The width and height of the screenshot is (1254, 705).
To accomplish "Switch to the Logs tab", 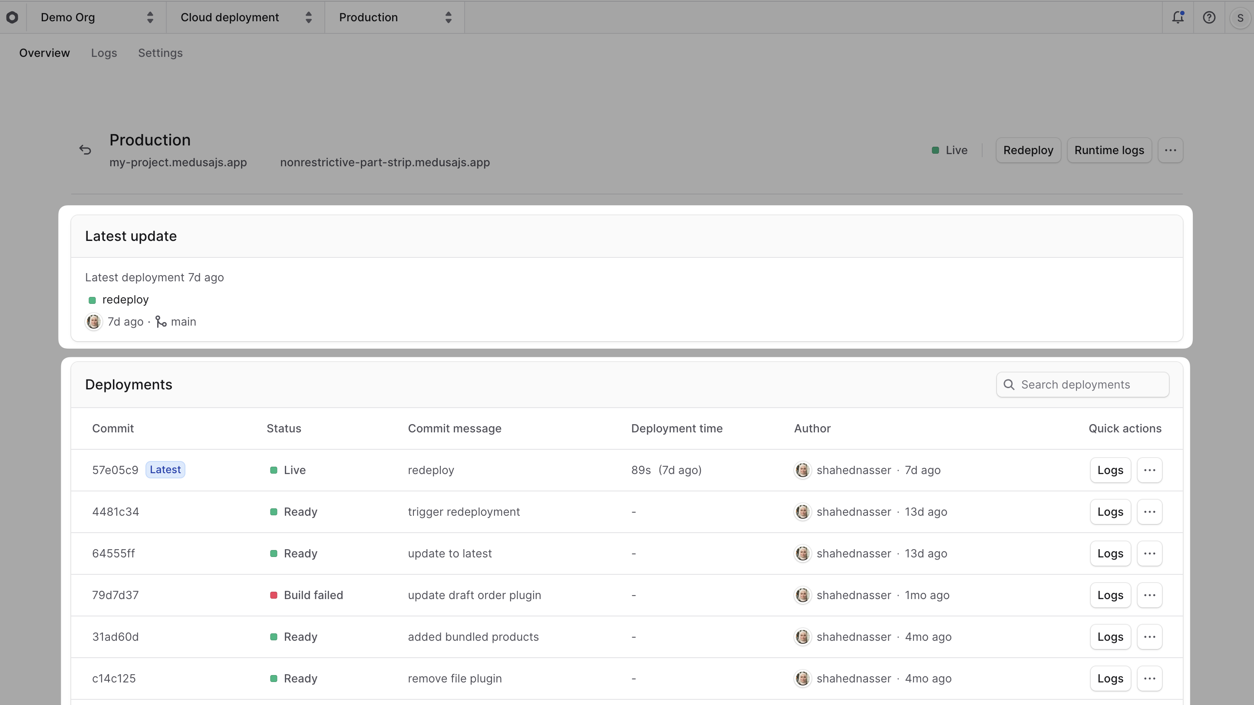I will [104, 53].
